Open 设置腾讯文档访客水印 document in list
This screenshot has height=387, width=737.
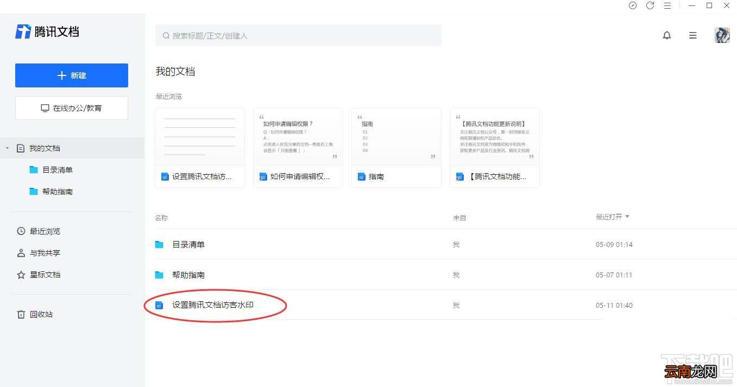click(213, 305)
